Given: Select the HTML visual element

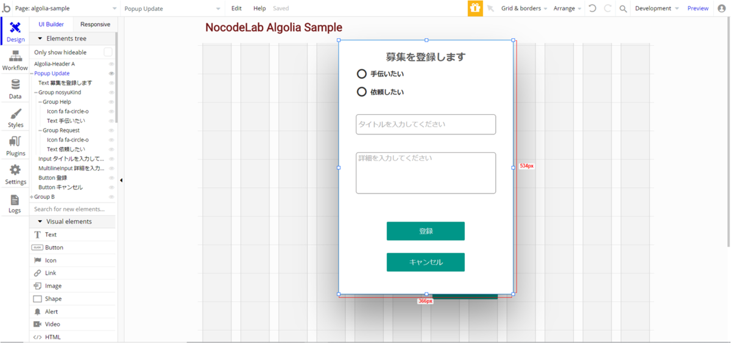Looking at the screenshot, I should tap(72, 337).
